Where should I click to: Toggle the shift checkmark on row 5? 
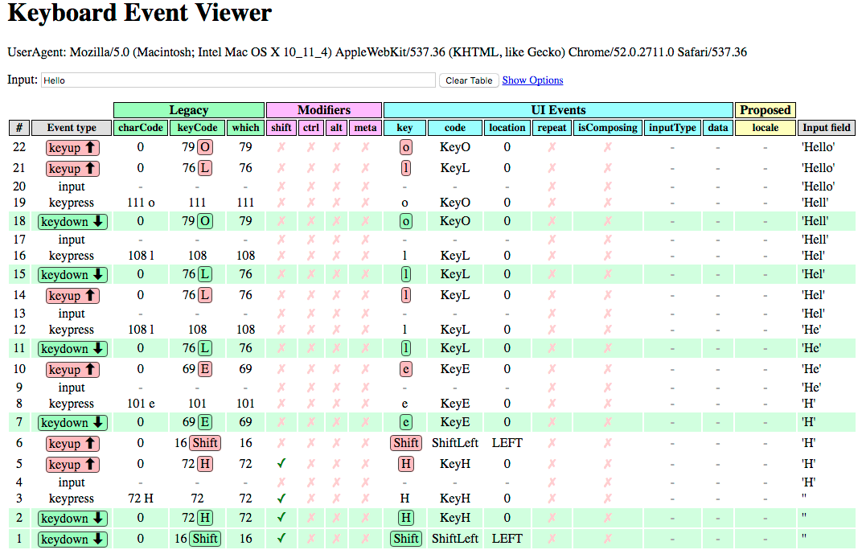click(281, 464)
